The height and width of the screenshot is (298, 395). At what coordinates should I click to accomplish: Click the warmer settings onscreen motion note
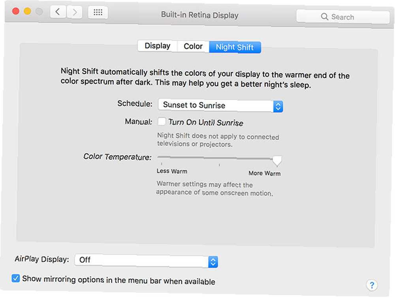[x=214, y=189]
